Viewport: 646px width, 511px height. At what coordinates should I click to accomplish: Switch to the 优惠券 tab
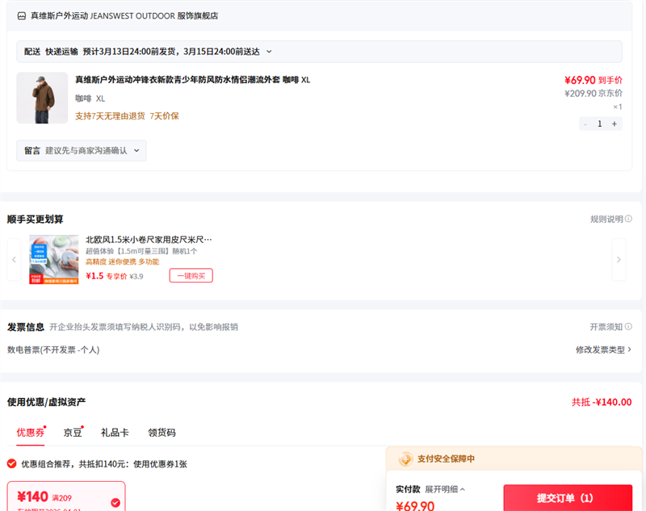point(31,433)
